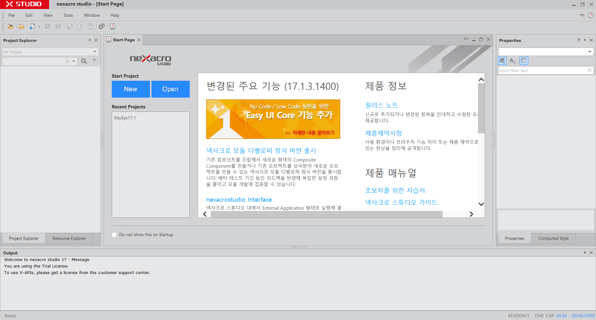Click the Properties panel help question mark
This screenshot has width=596, height=320.
tap(579, 40)
